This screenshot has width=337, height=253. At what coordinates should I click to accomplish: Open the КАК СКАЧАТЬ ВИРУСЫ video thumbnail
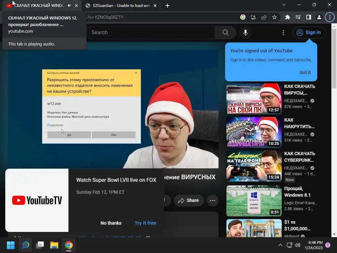[254, 99]
